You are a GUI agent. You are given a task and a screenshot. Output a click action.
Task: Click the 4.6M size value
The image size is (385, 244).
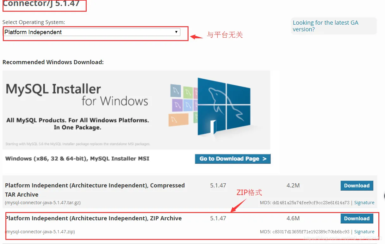pos(293,218)
